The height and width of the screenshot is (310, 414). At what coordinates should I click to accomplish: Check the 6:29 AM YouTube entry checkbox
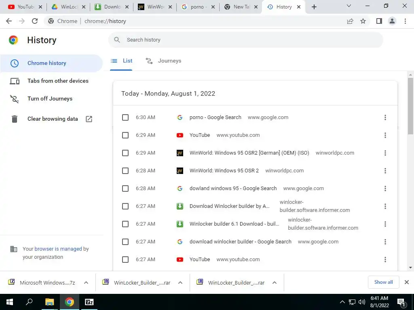tap(125, 135)
